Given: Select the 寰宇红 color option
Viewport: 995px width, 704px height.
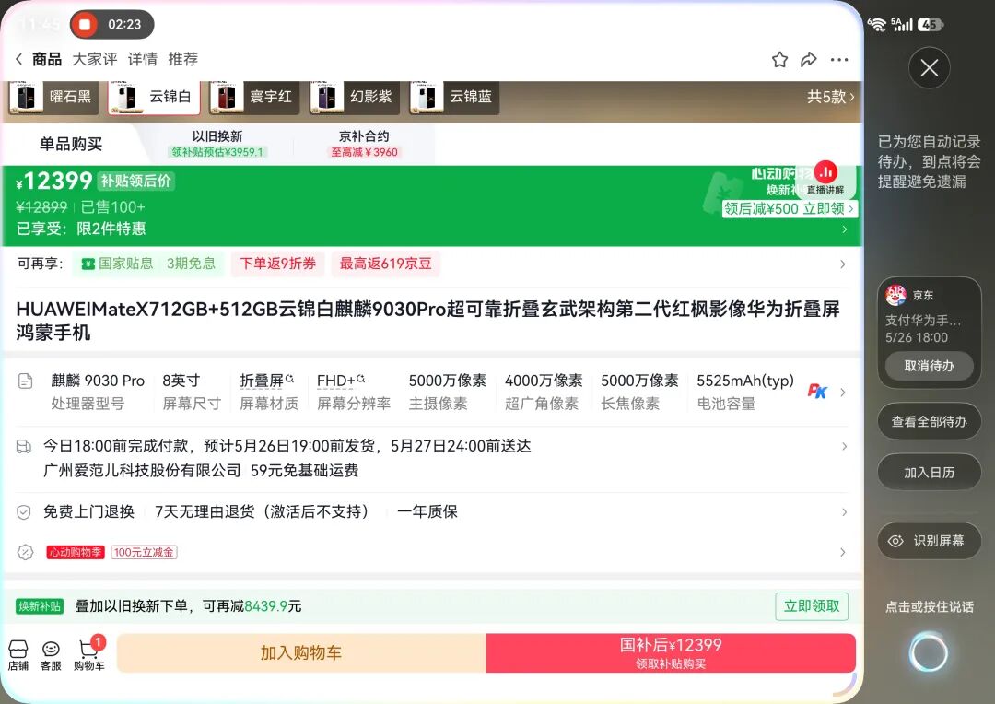Looking at the screenshot, I should [254, 97].
